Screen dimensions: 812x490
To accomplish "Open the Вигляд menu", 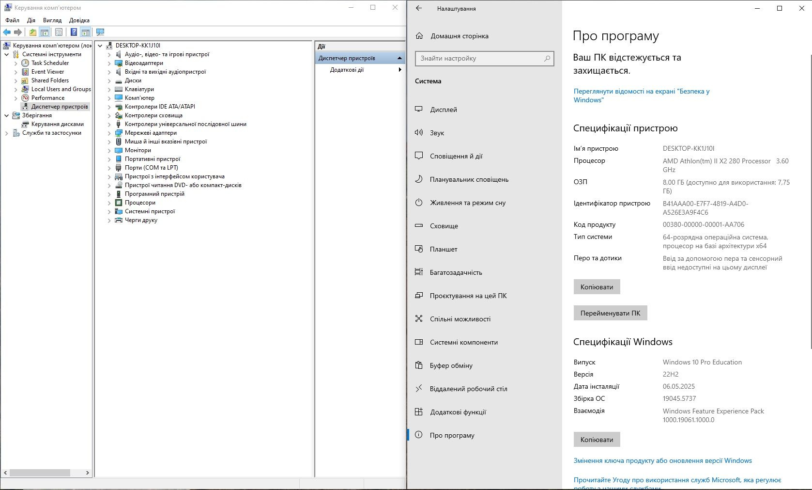I will point(52,20).
